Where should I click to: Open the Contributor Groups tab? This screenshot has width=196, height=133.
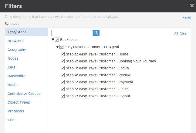pos(24,94)
